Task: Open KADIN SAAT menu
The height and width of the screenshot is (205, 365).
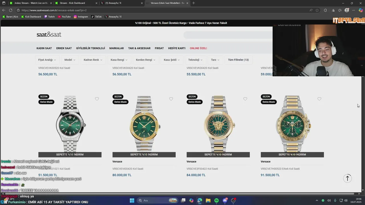Action: click(44, 48)
